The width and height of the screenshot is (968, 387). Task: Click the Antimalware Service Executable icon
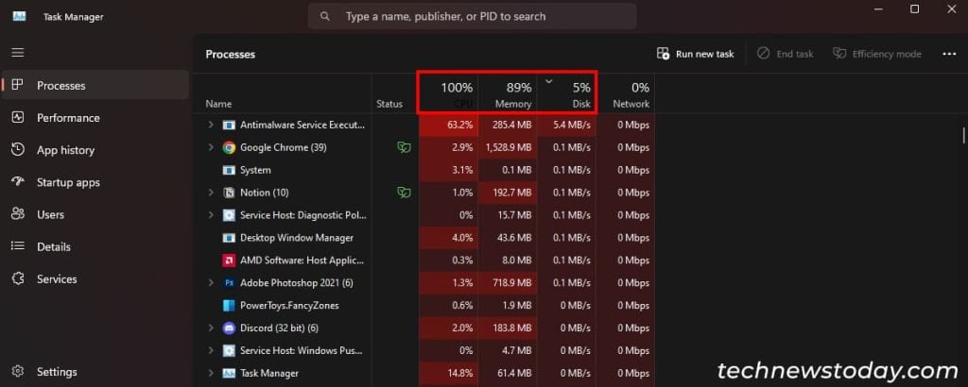pos(229,126)
